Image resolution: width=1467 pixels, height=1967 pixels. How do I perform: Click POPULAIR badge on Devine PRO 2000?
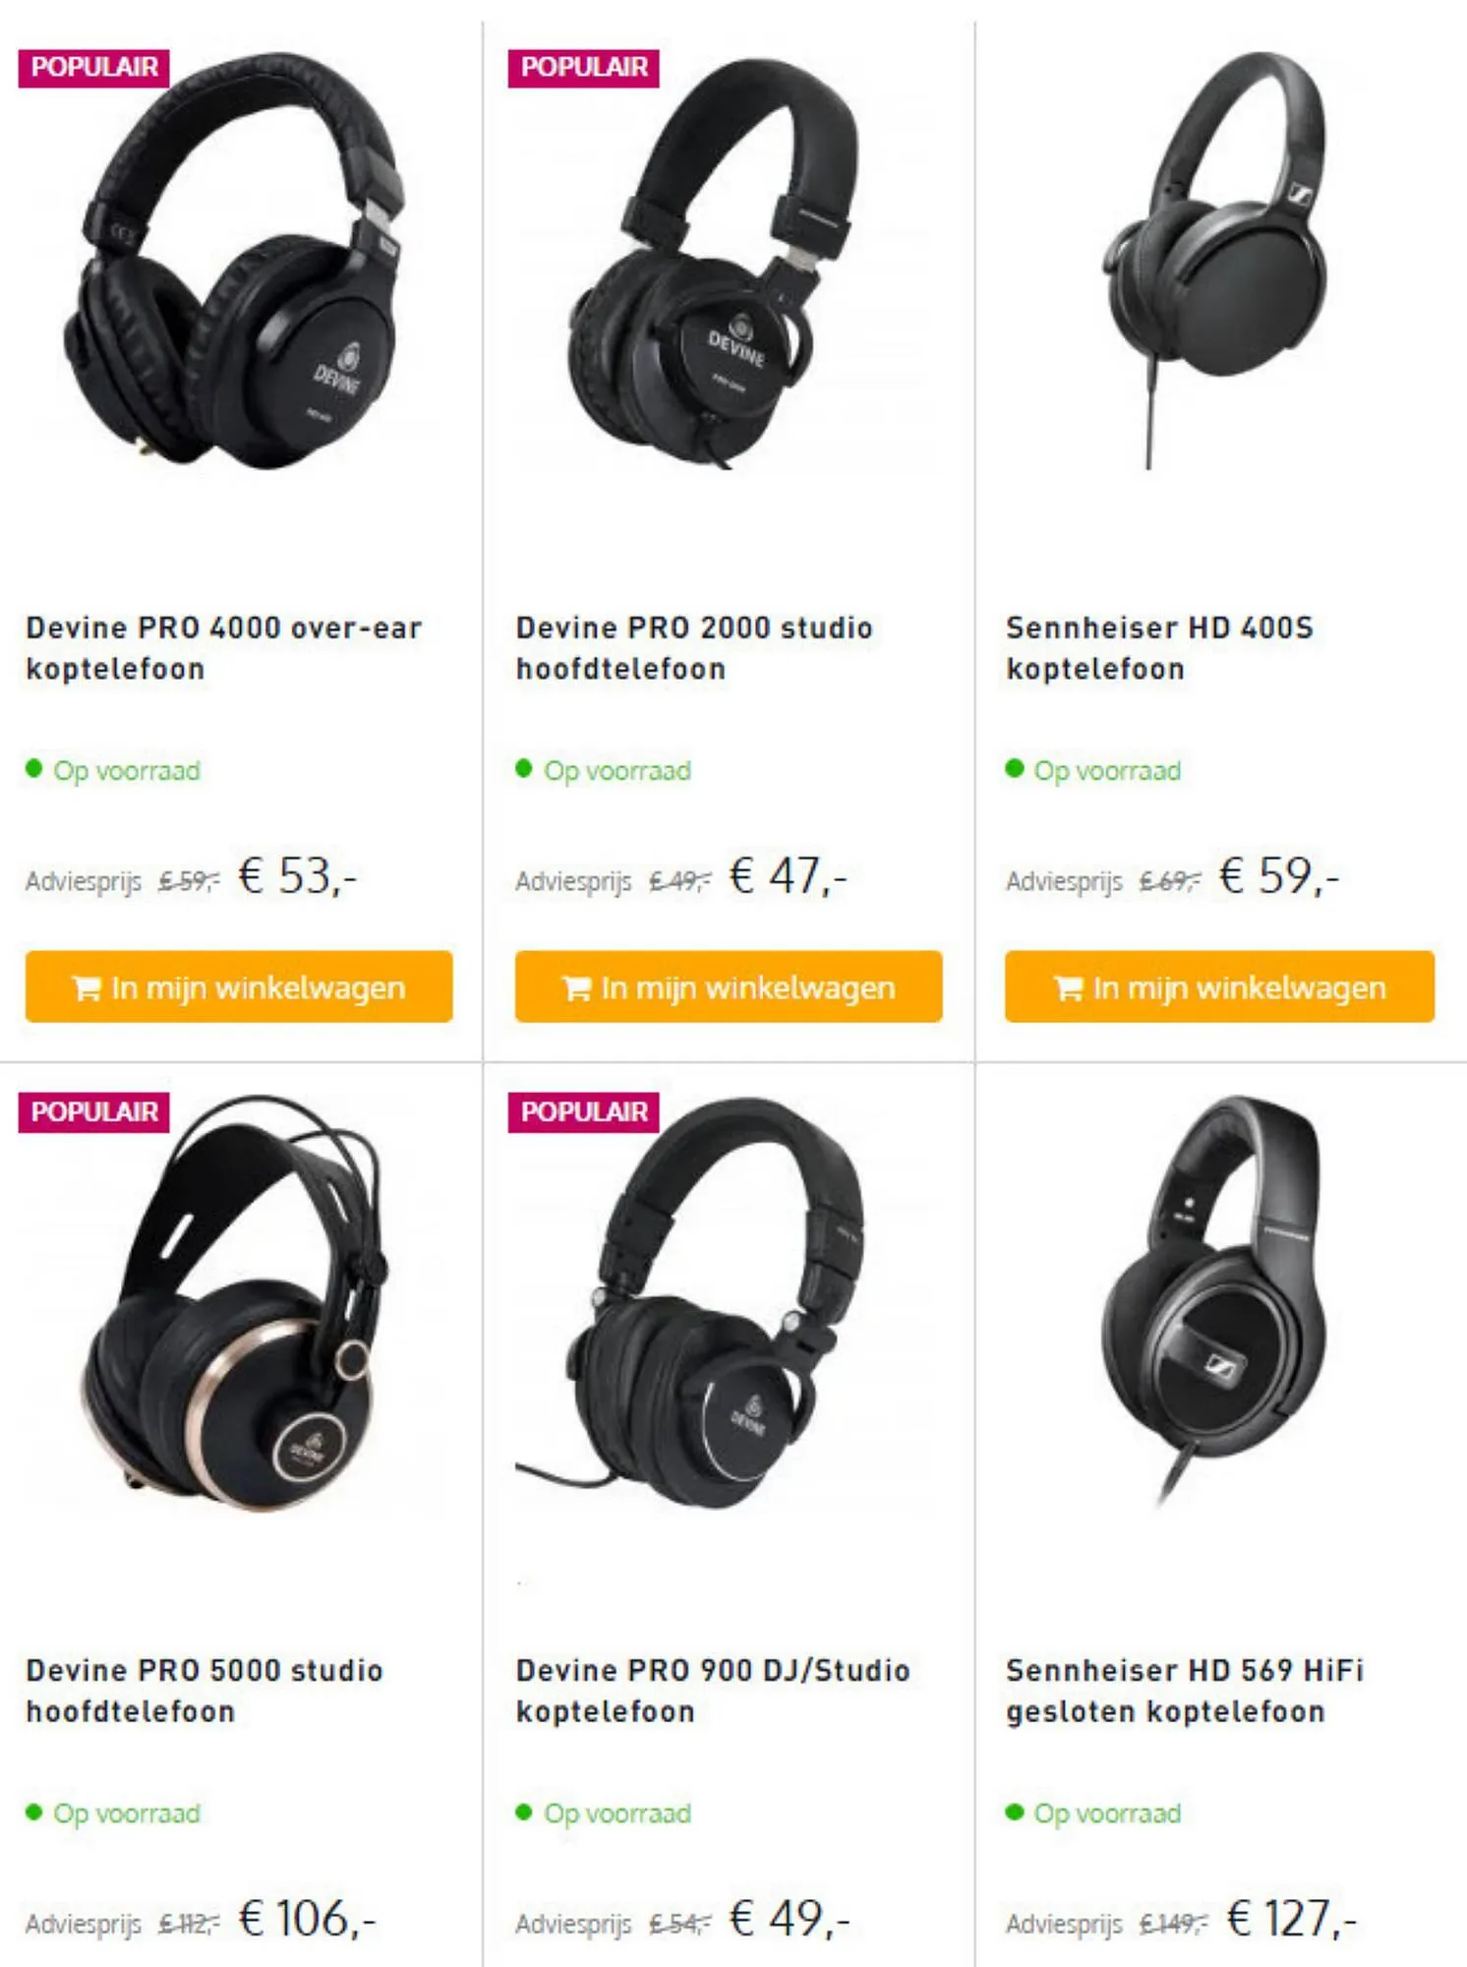(584, 68)
